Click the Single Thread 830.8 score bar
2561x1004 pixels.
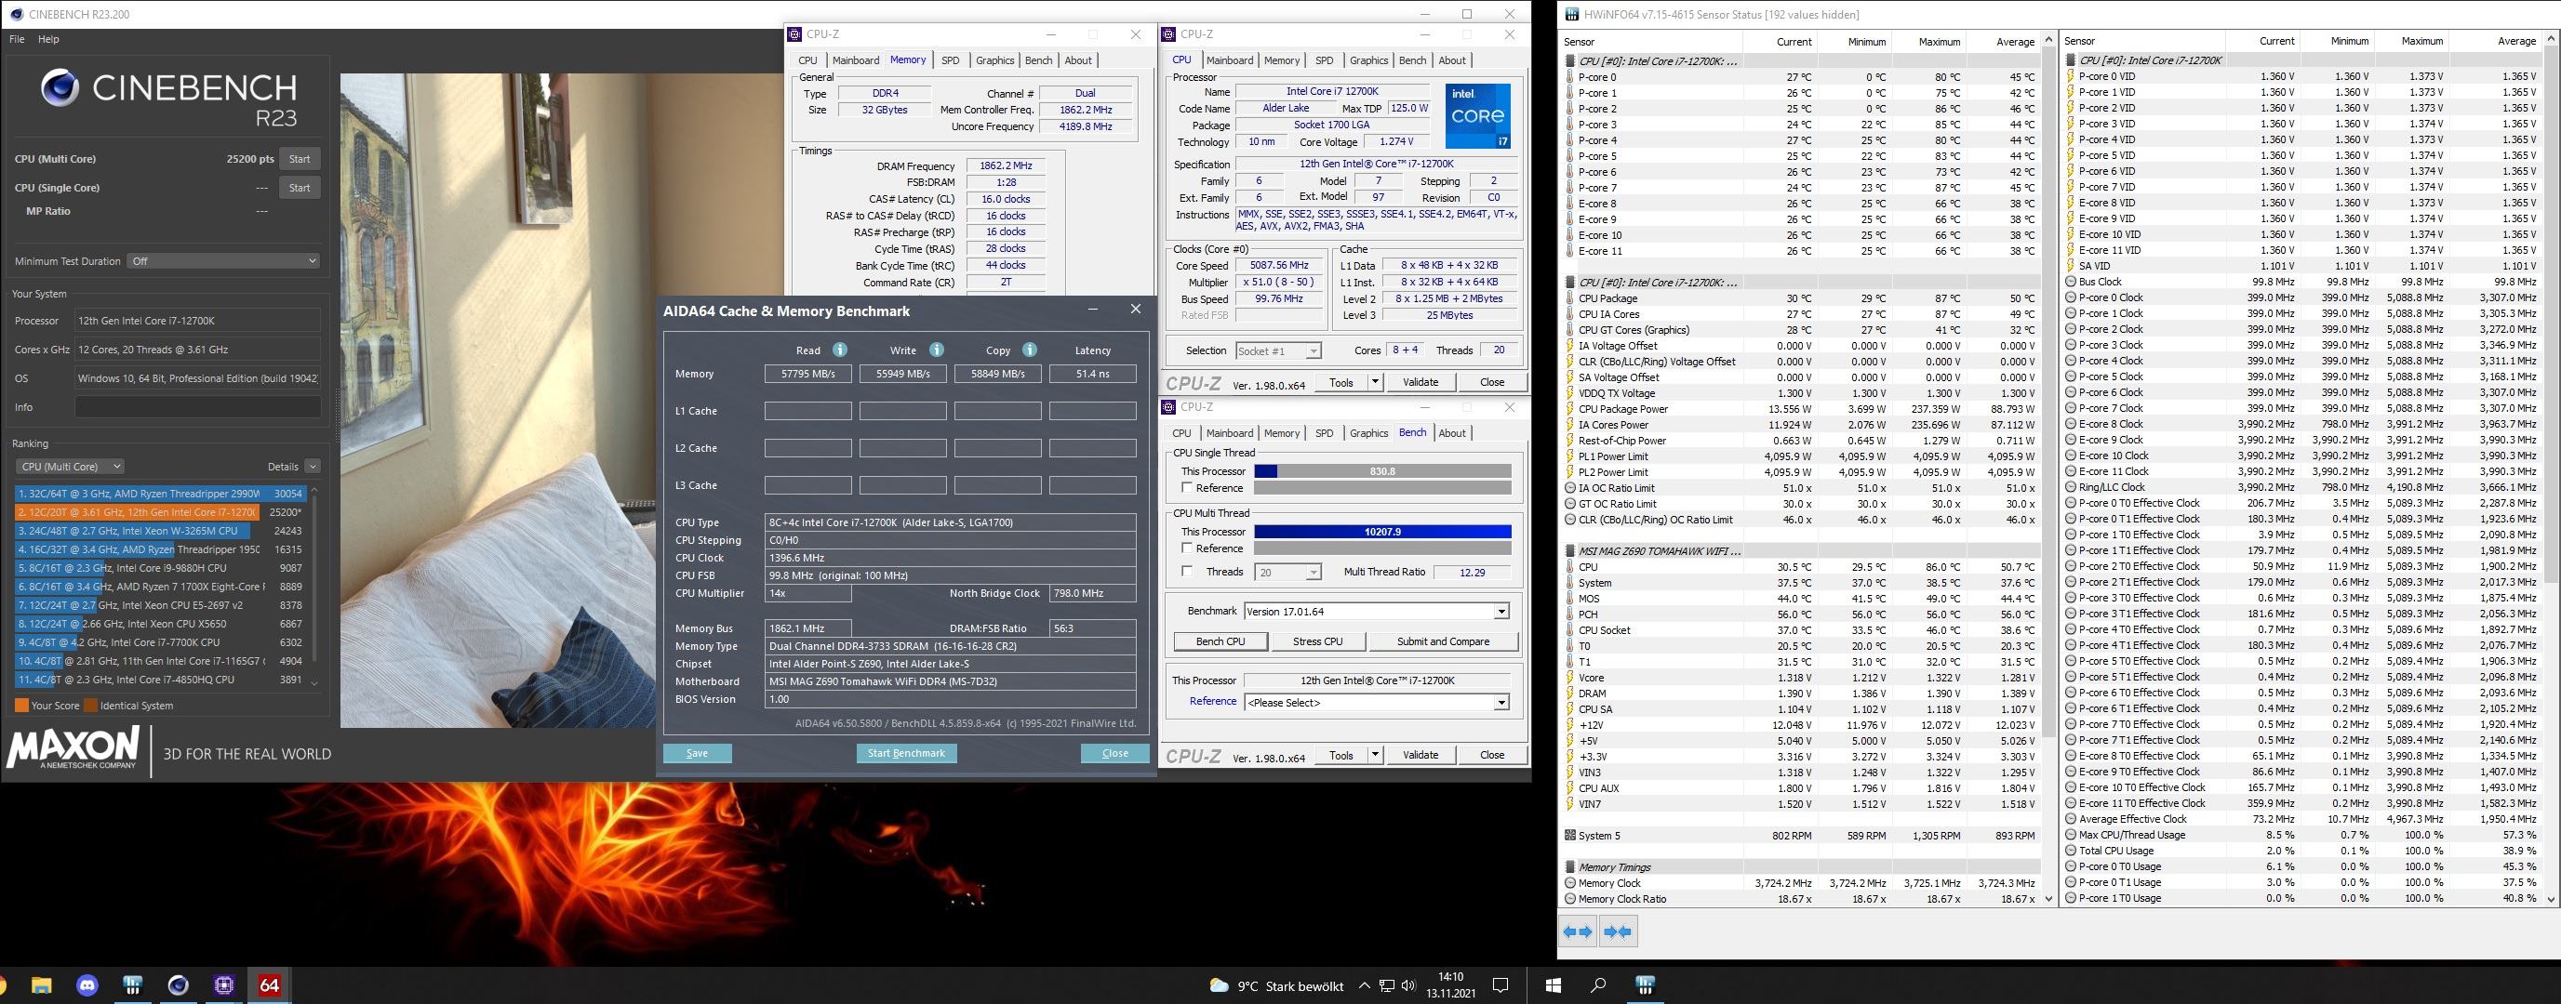[x=1383, y=471]
